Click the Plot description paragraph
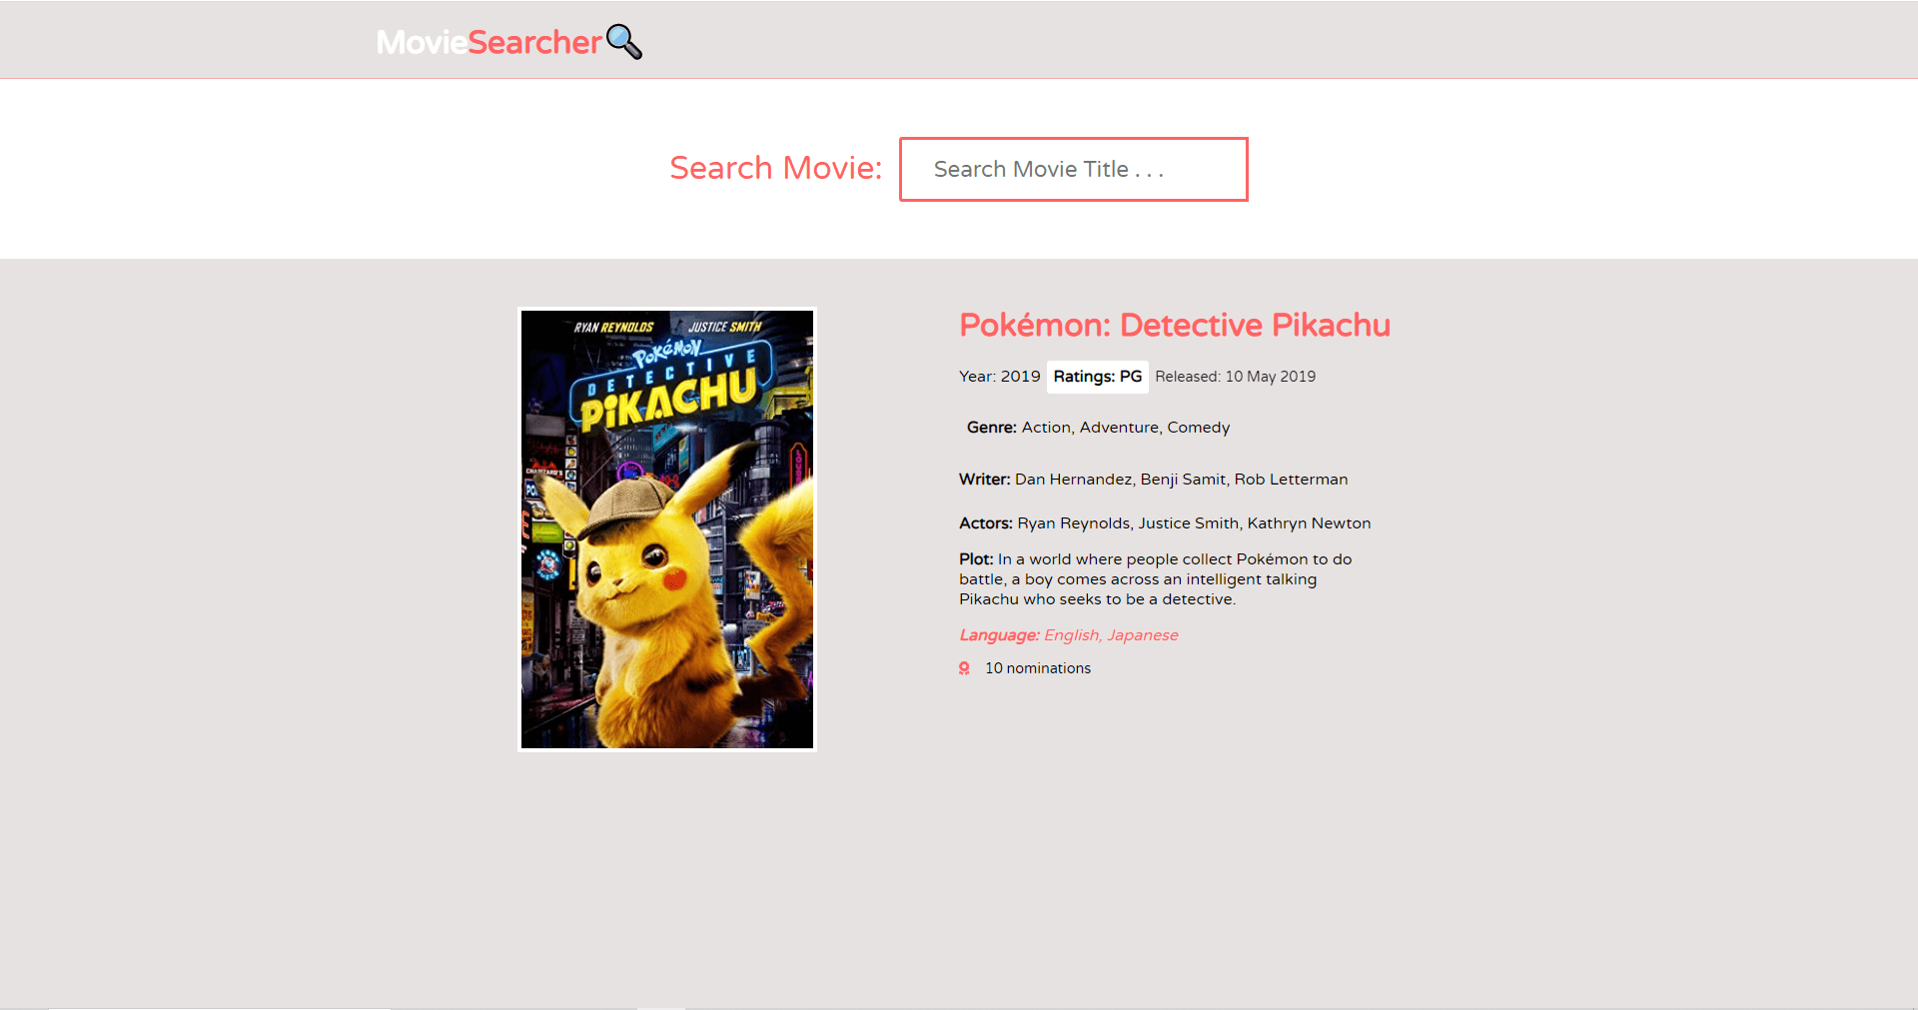The height and width of the screenshot is (1010, 1918). [1156, 579]
